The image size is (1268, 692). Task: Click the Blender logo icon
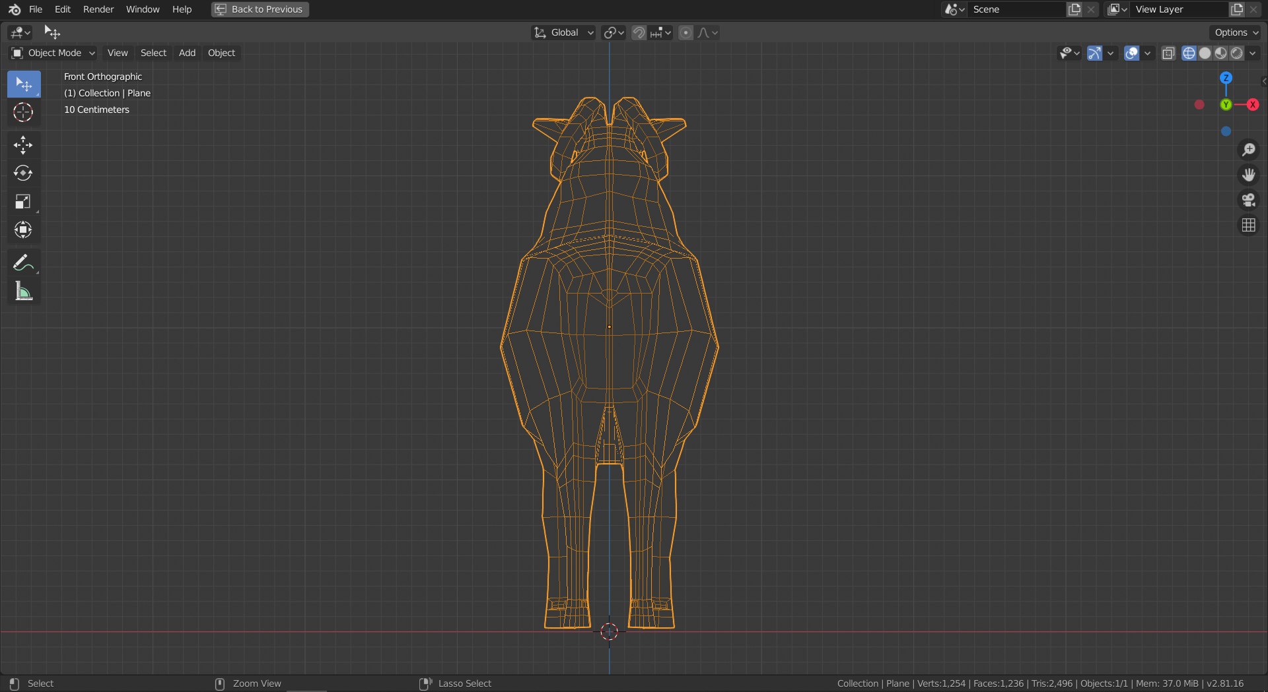(15, 9)
